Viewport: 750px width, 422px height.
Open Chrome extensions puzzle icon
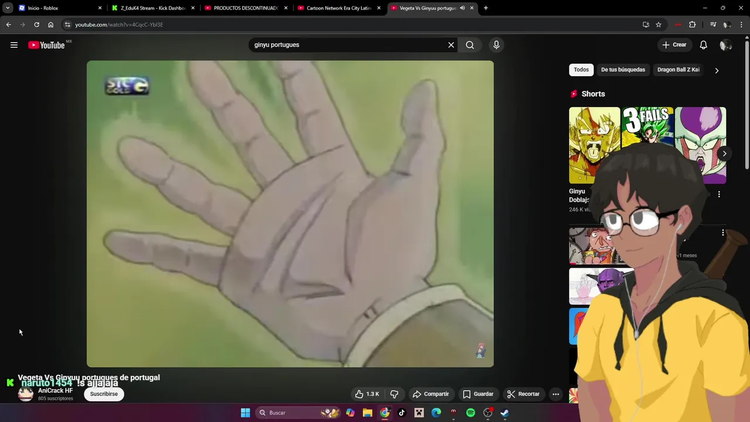[x=693, y=25]
